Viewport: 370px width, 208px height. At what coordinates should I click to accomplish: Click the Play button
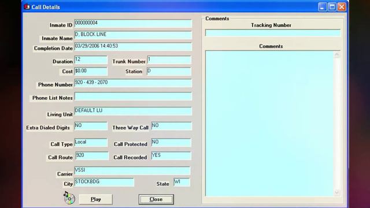[95, 199]
